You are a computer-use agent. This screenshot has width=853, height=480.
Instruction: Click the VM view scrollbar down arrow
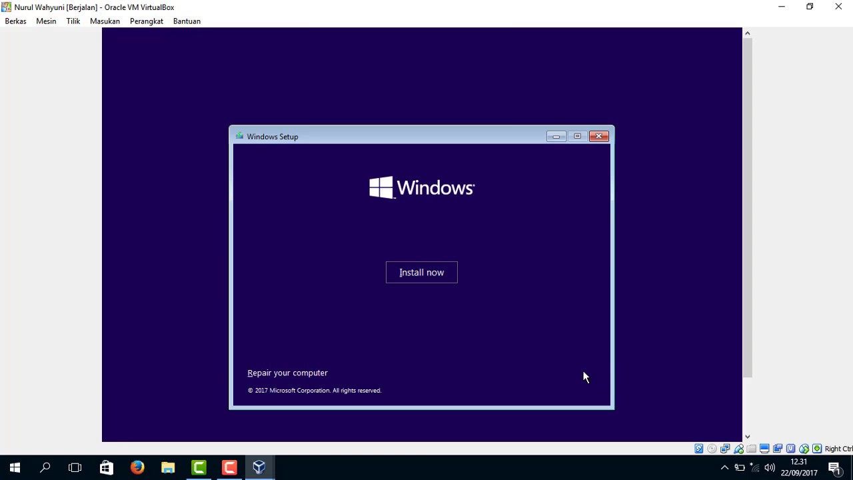747,437
